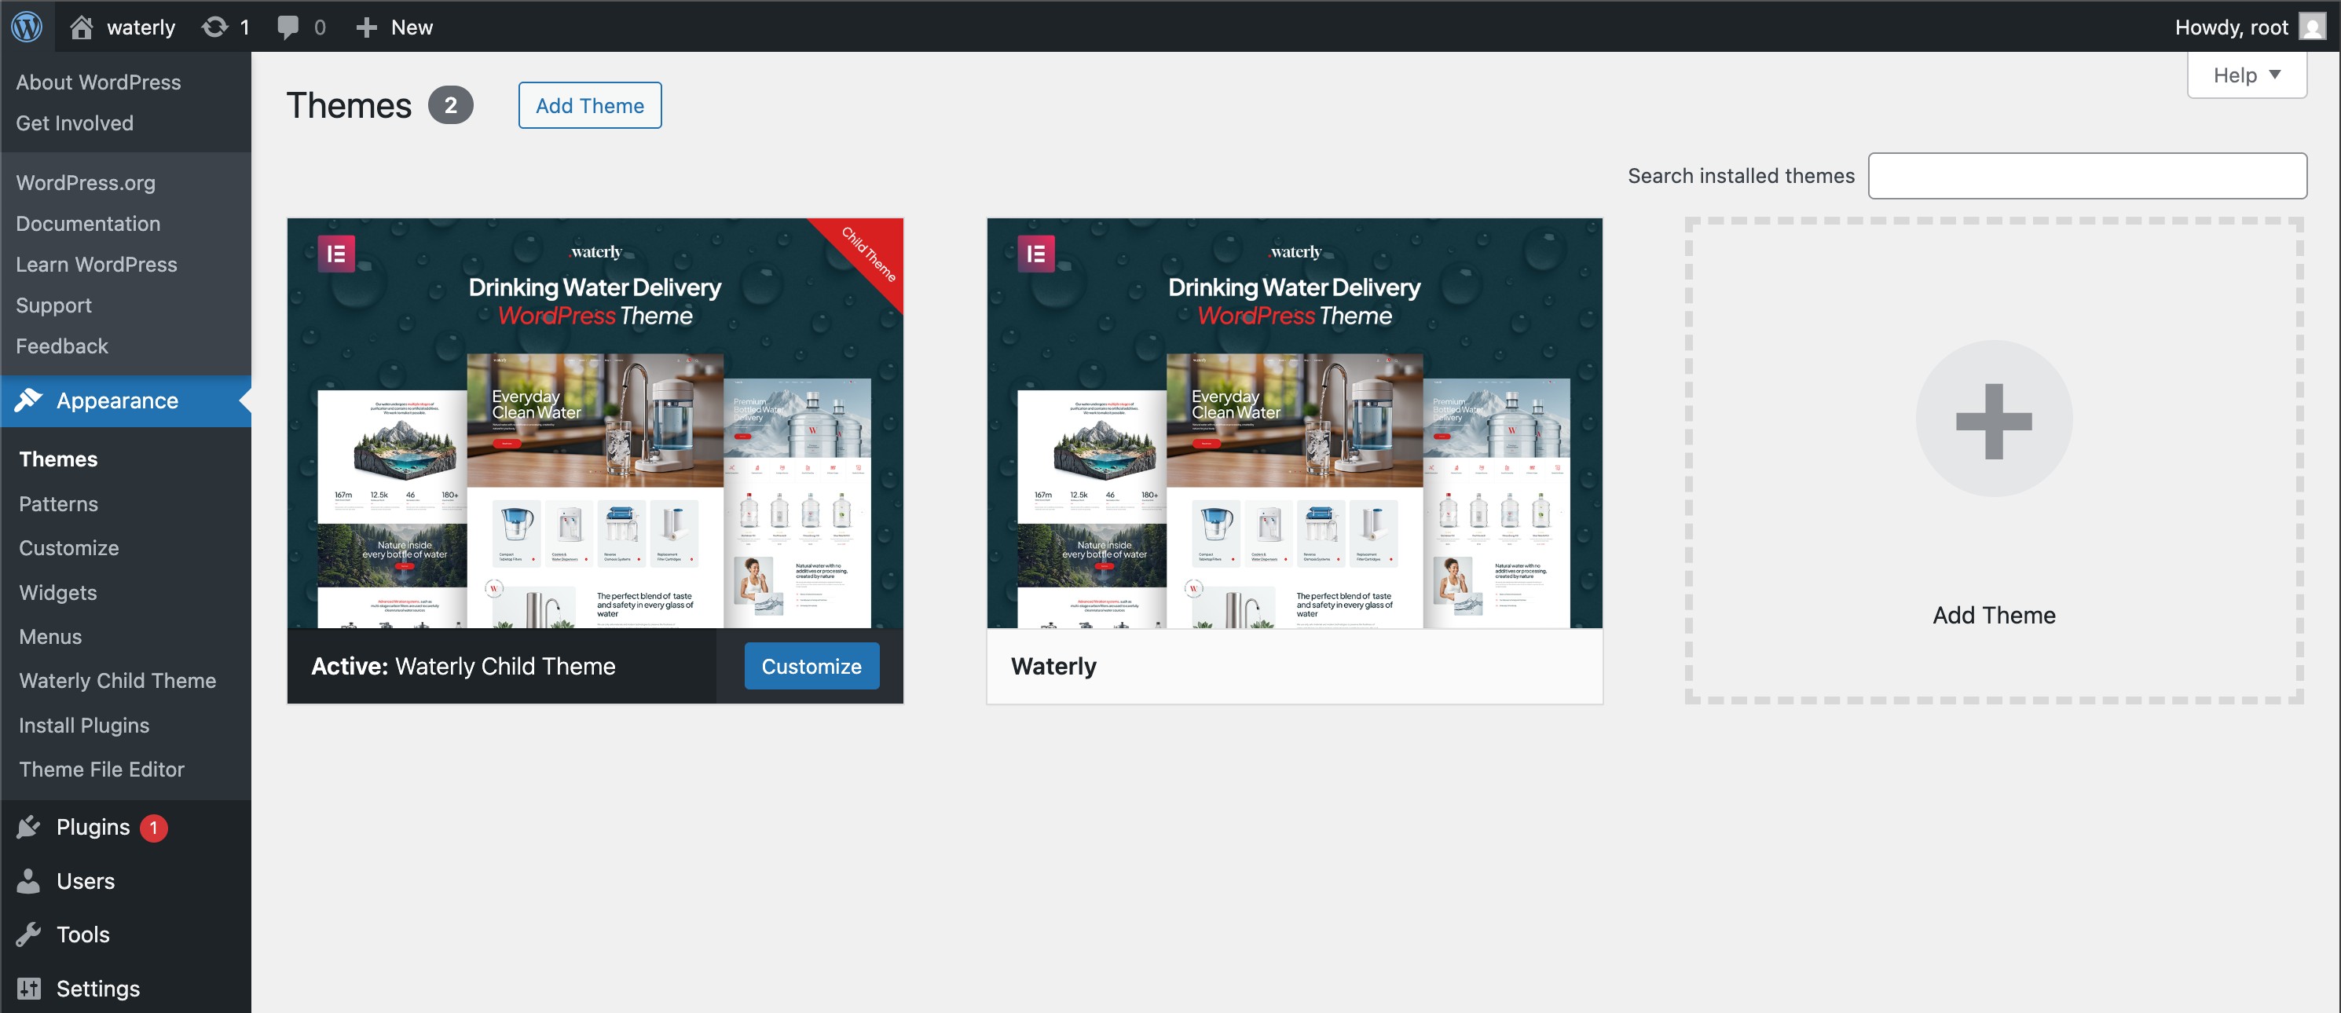Click the waterly site name in toolbar
Screen dimensions: 2341x1013
tap(141, 27)
